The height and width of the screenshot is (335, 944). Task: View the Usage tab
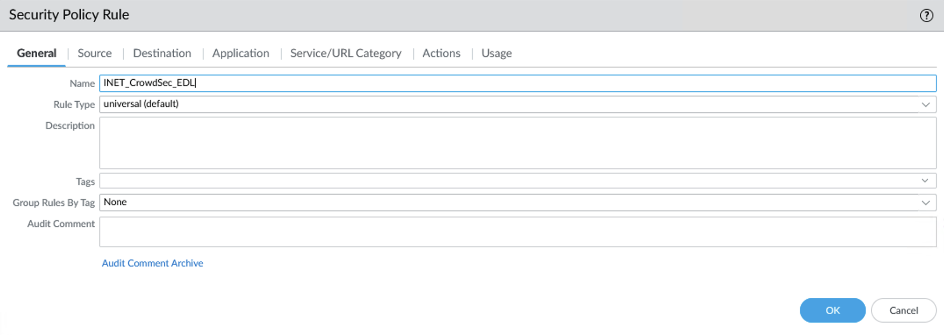[496, 53]
